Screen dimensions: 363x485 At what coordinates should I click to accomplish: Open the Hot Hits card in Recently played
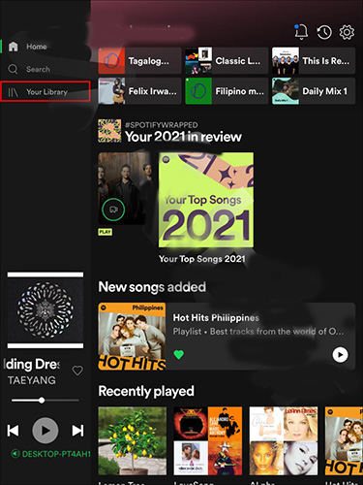pos(344,440)
